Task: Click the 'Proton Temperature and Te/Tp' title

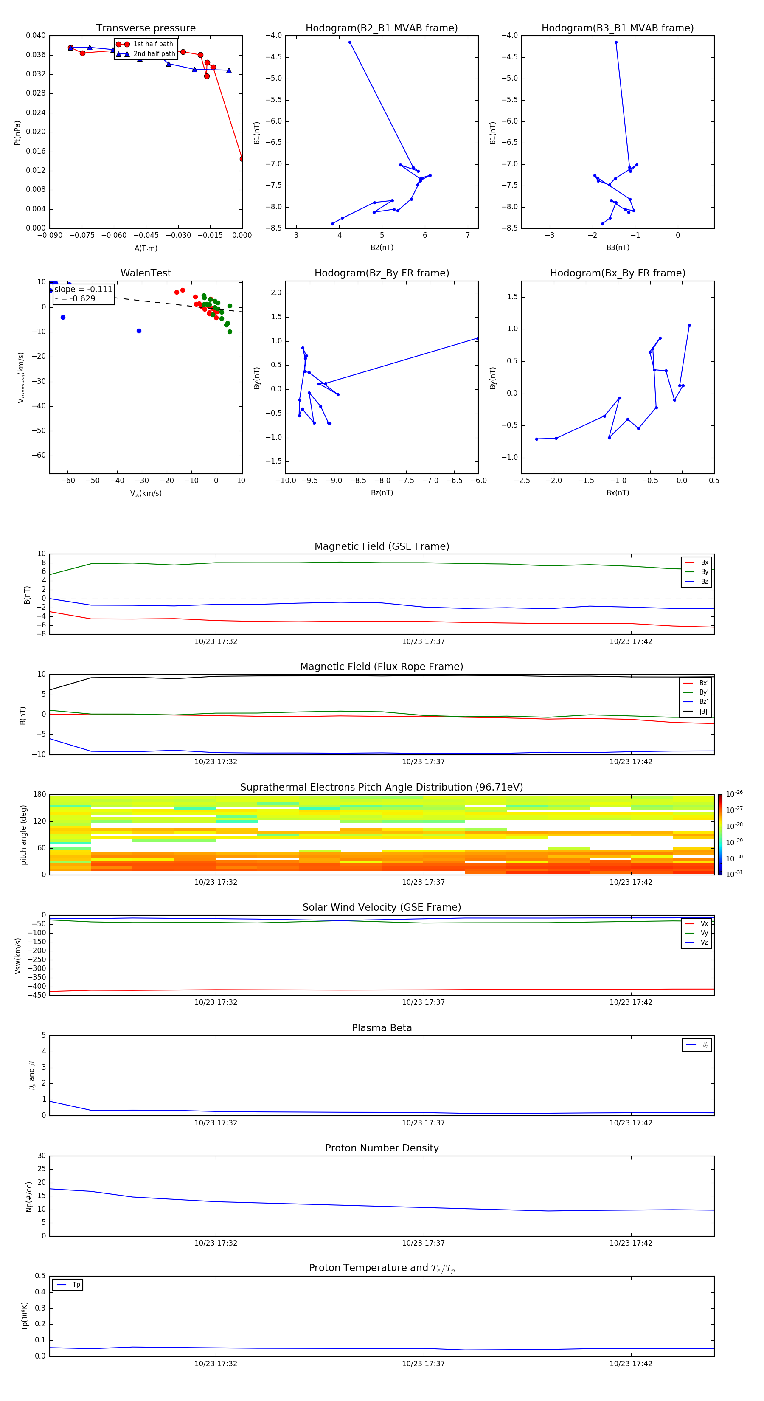Action: (x=382, y=1268)
